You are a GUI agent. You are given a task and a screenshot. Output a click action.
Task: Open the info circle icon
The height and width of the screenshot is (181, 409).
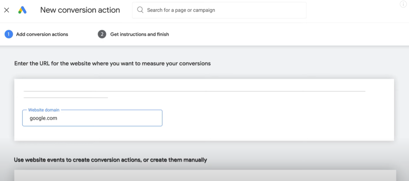tap(403, 4)
